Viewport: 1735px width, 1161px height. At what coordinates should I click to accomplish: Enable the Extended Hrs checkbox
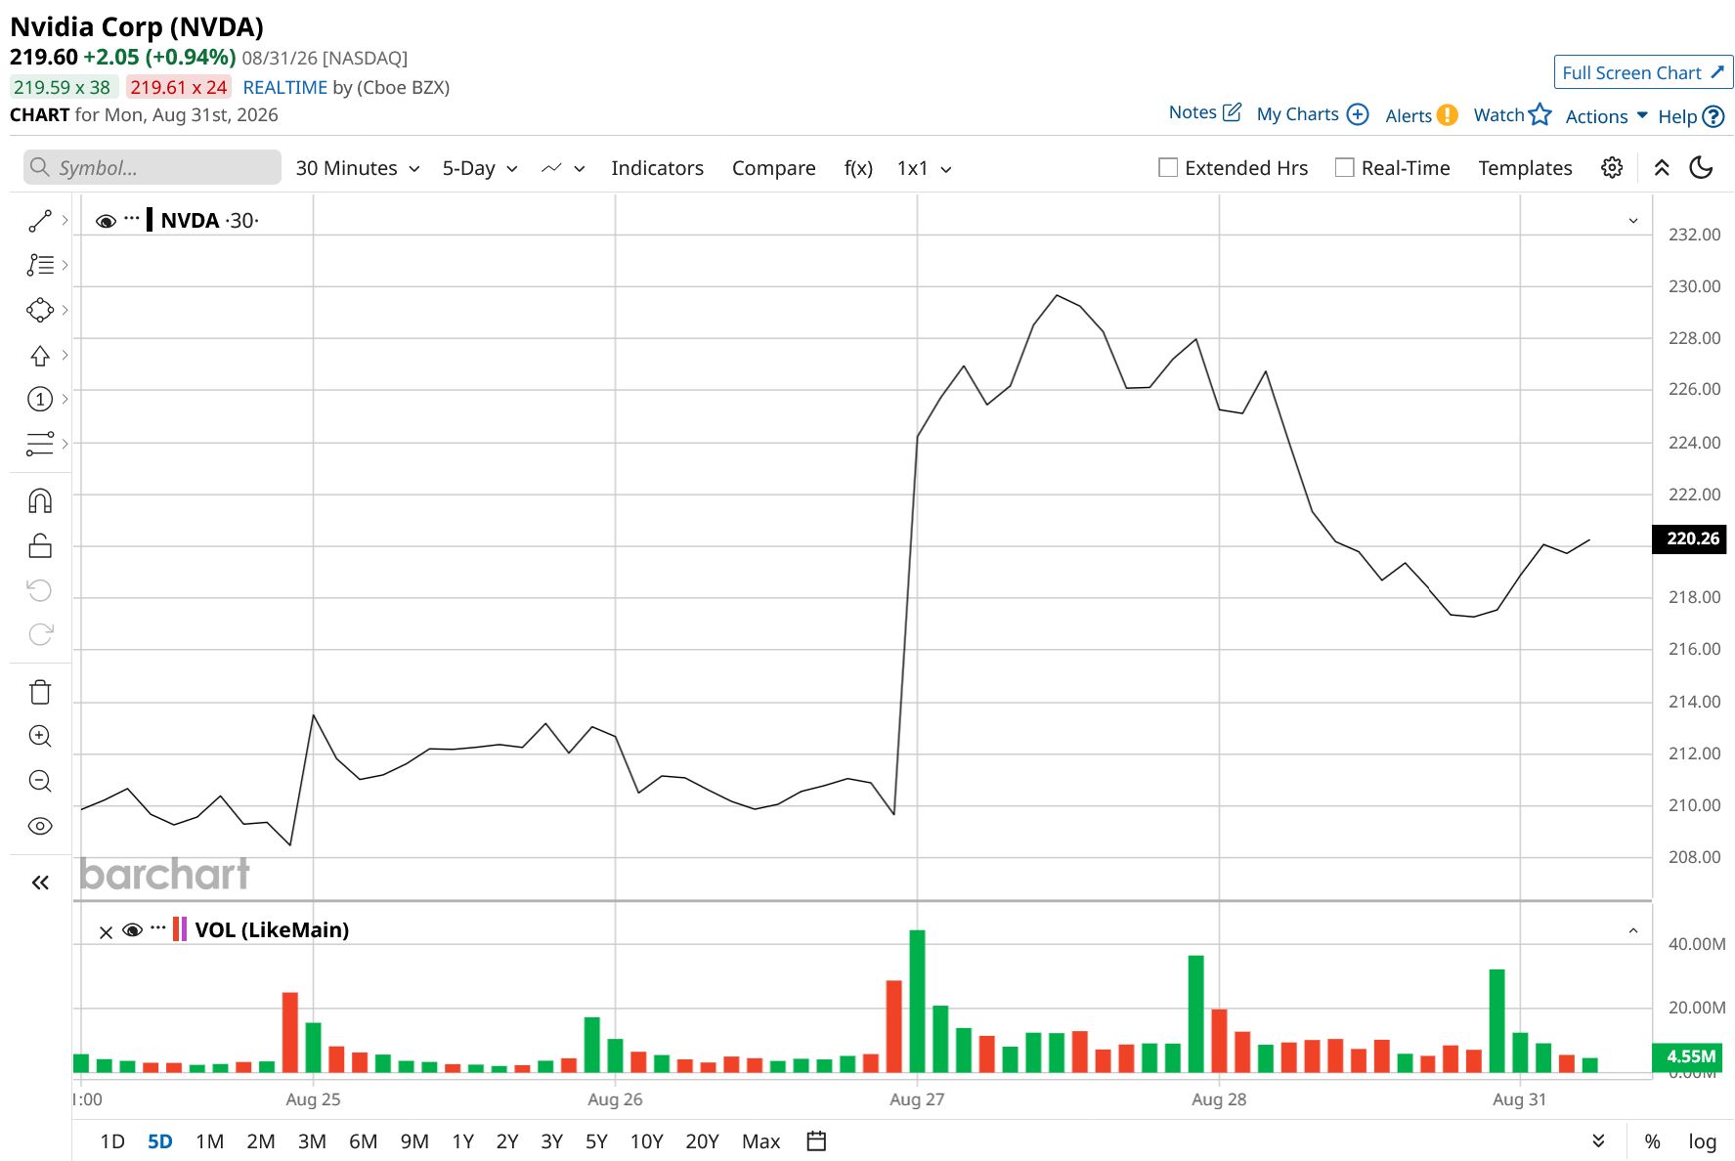(x=1168, y=168)
